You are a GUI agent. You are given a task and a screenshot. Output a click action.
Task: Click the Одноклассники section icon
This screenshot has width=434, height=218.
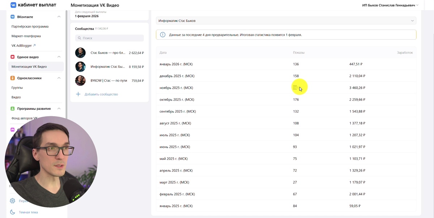13,78
